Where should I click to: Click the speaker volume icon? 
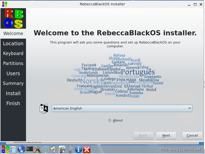point(54,149)
